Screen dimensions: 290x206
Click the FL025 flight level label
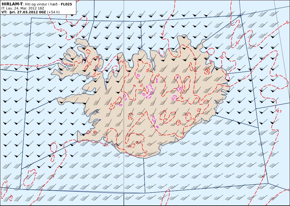66,4
